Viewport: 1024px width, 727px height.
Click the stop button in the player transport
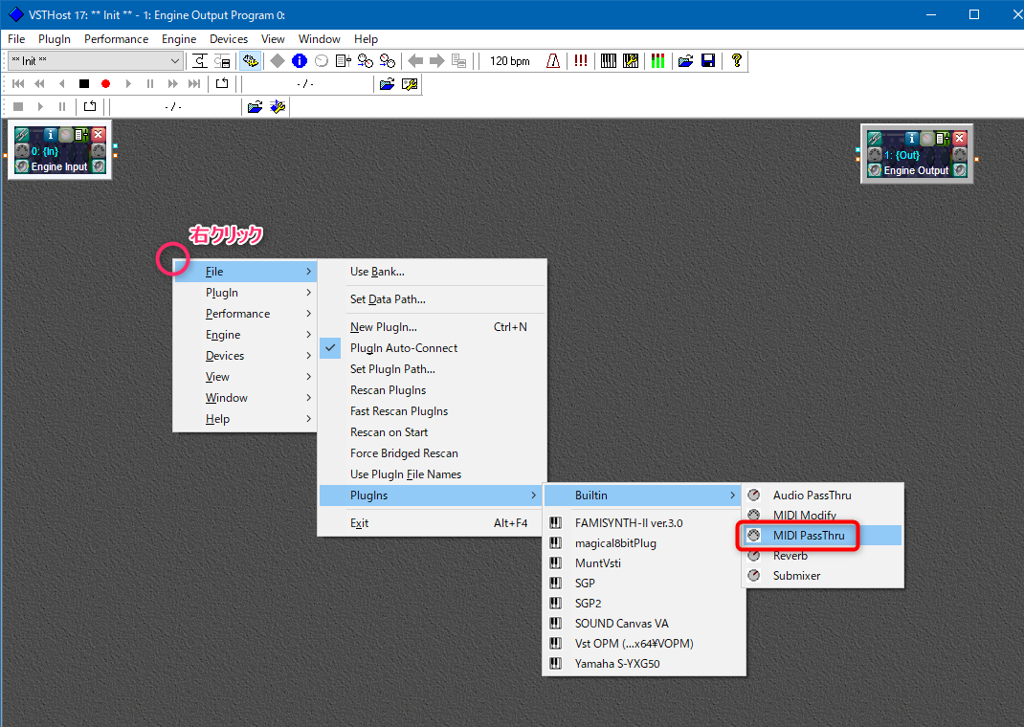pyautogui.click(x=84, y=83)
